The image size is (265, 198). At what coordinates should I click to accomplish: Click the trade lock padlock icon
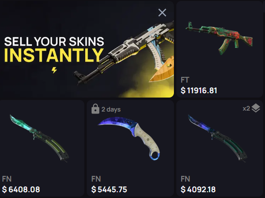coord(95,109)
